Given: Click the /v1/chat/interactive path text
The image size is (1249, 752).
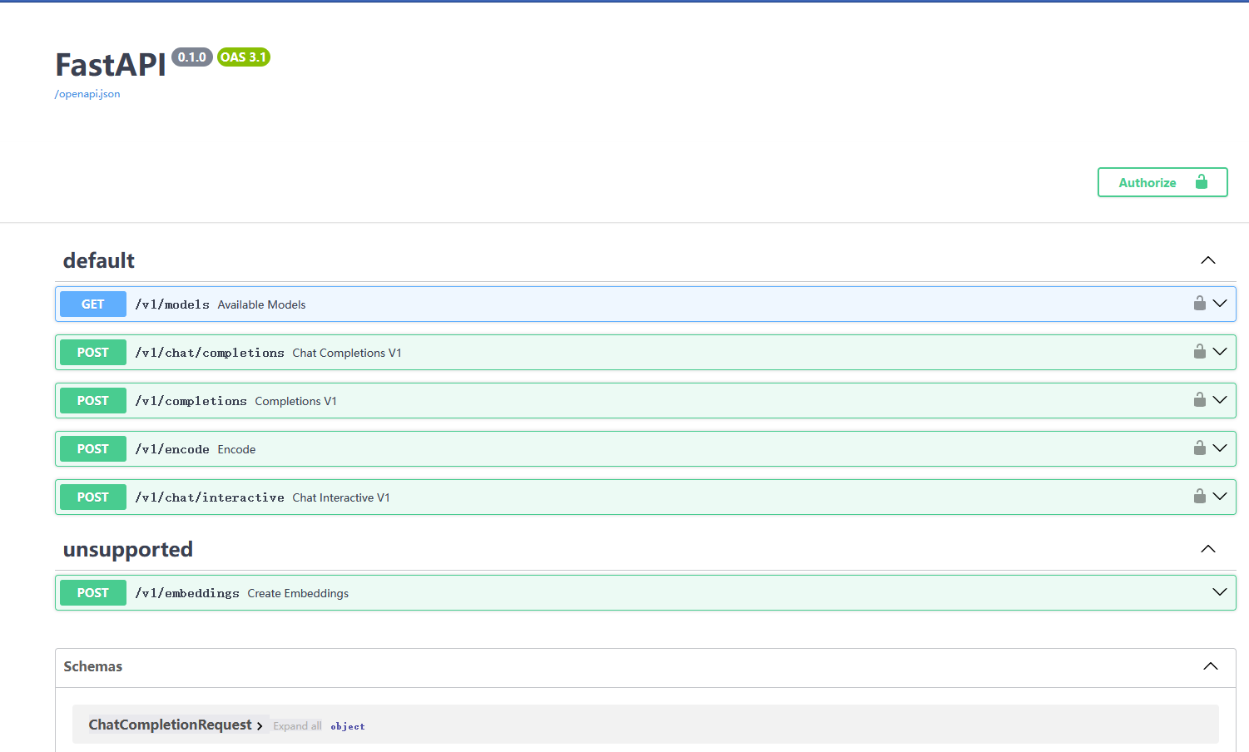Looking at the screenshot, I should pyautogui.click(x=210, y=497).
